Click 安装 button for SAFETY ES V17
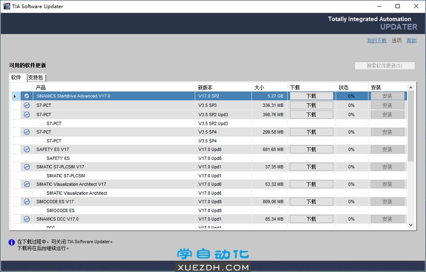Viewport: 426px width, 272px height. (x=387, y=149)
